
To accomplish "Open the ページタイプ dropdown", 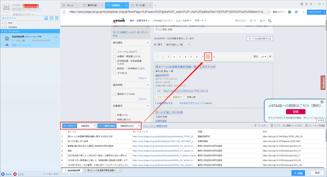I will pos(87,126).
